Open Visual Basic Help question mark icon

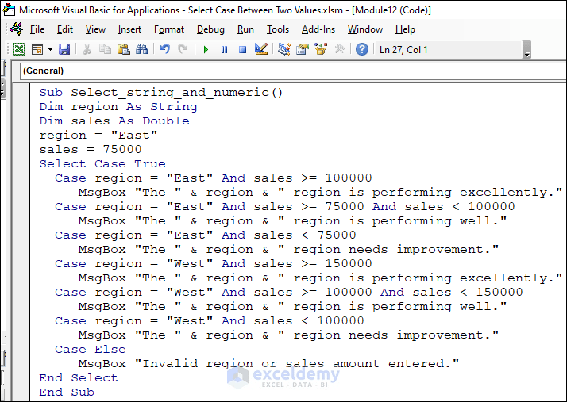(362, 48)
